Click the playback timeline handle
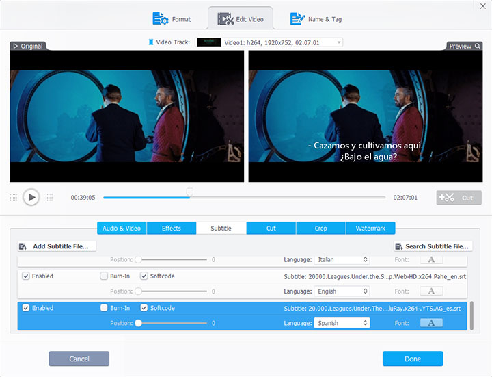The height and width of the screenshot is (377, 492). [189, 192]
